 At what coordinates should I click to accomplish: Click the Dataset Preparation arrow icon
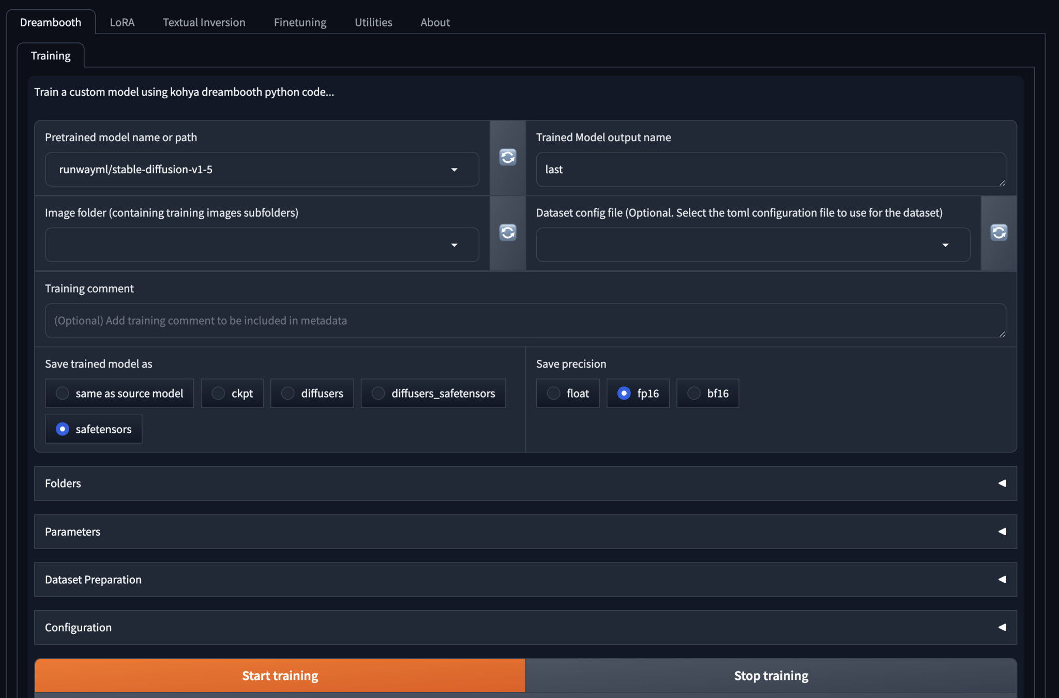coord(1002,580)
